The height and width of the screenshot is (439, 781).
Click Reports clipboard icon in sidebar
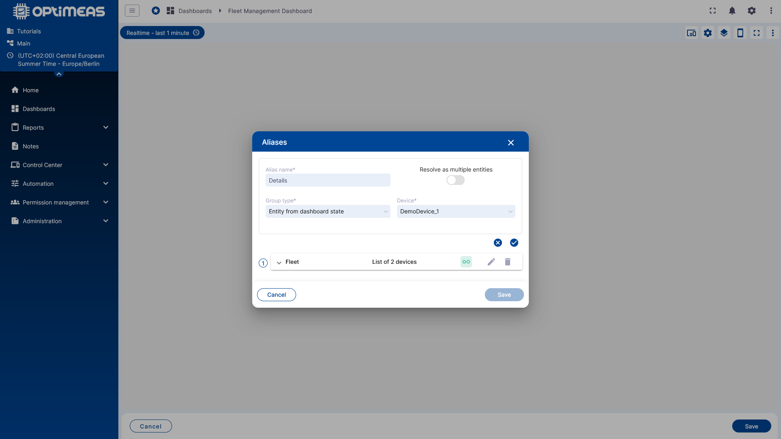point(15,127)
